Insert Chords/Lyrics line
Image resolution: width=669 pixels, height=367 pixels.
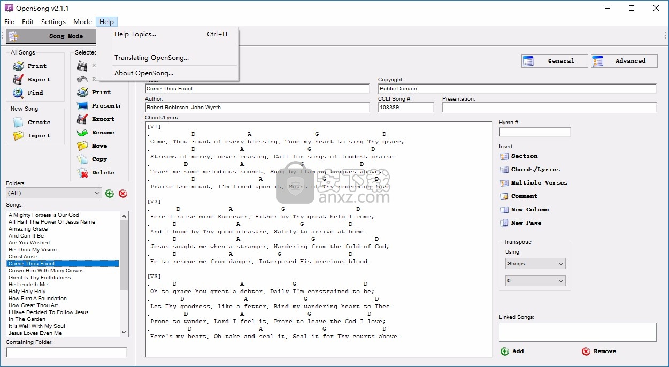(x=529, y=170)
